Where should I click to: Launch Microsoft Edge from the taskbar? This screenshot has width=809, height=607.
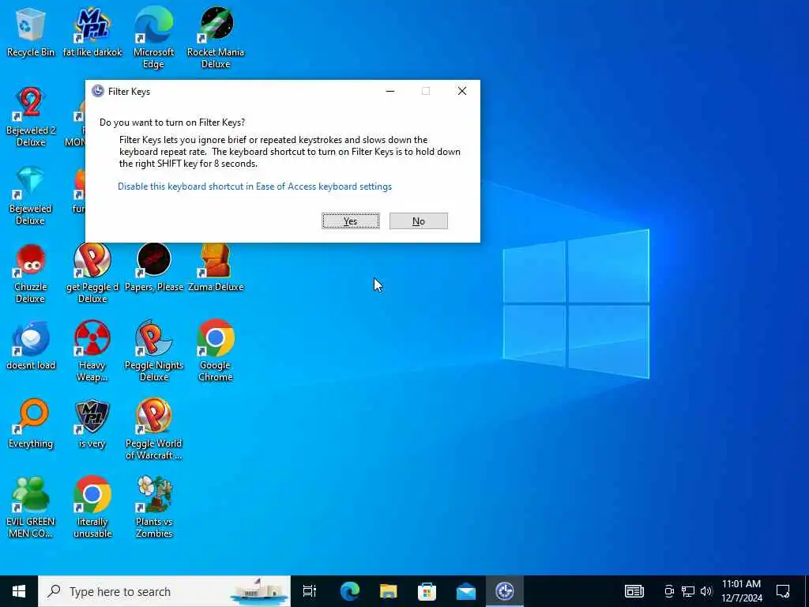[x=349, y=591]
